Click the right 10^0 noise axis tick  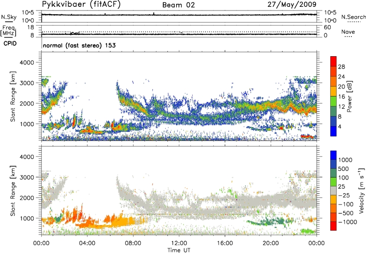pos(330,21)
